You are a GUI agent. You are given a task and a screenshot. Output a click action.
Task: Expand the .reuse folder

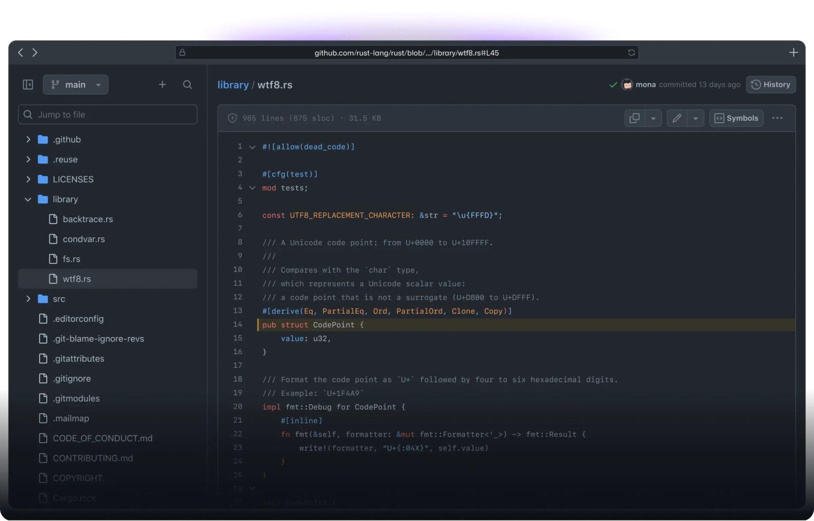click(28, 159)
